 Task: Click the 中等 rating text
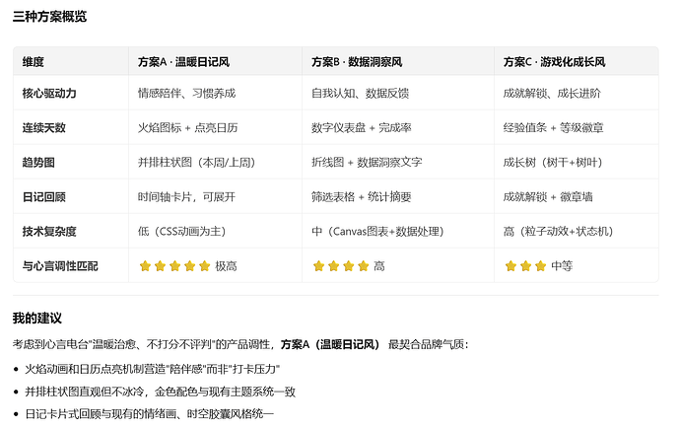click(562, 266)
